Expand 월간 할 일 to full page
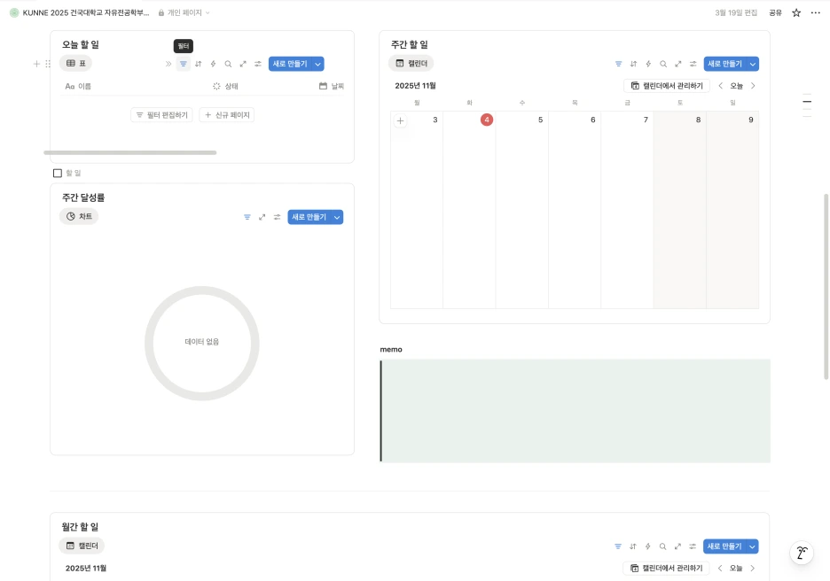This screenshot has width=830, height=581. [677, 546]
